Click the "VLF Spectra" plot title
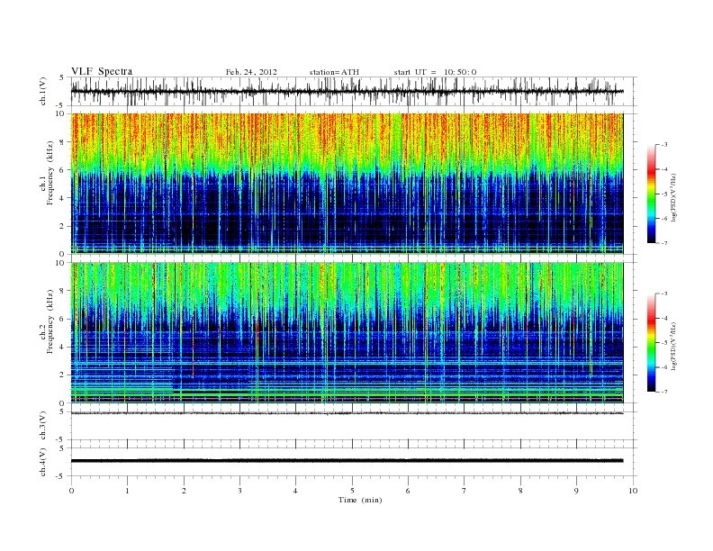The width and height of the screenshot is (713, 551). pyautogui.click(x=102, y=71)
